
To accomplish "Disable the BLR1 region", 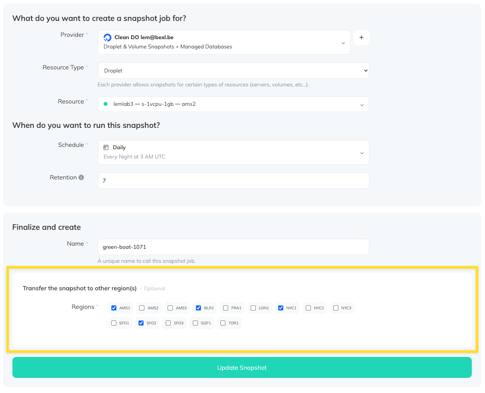I will tap(198, 308).
